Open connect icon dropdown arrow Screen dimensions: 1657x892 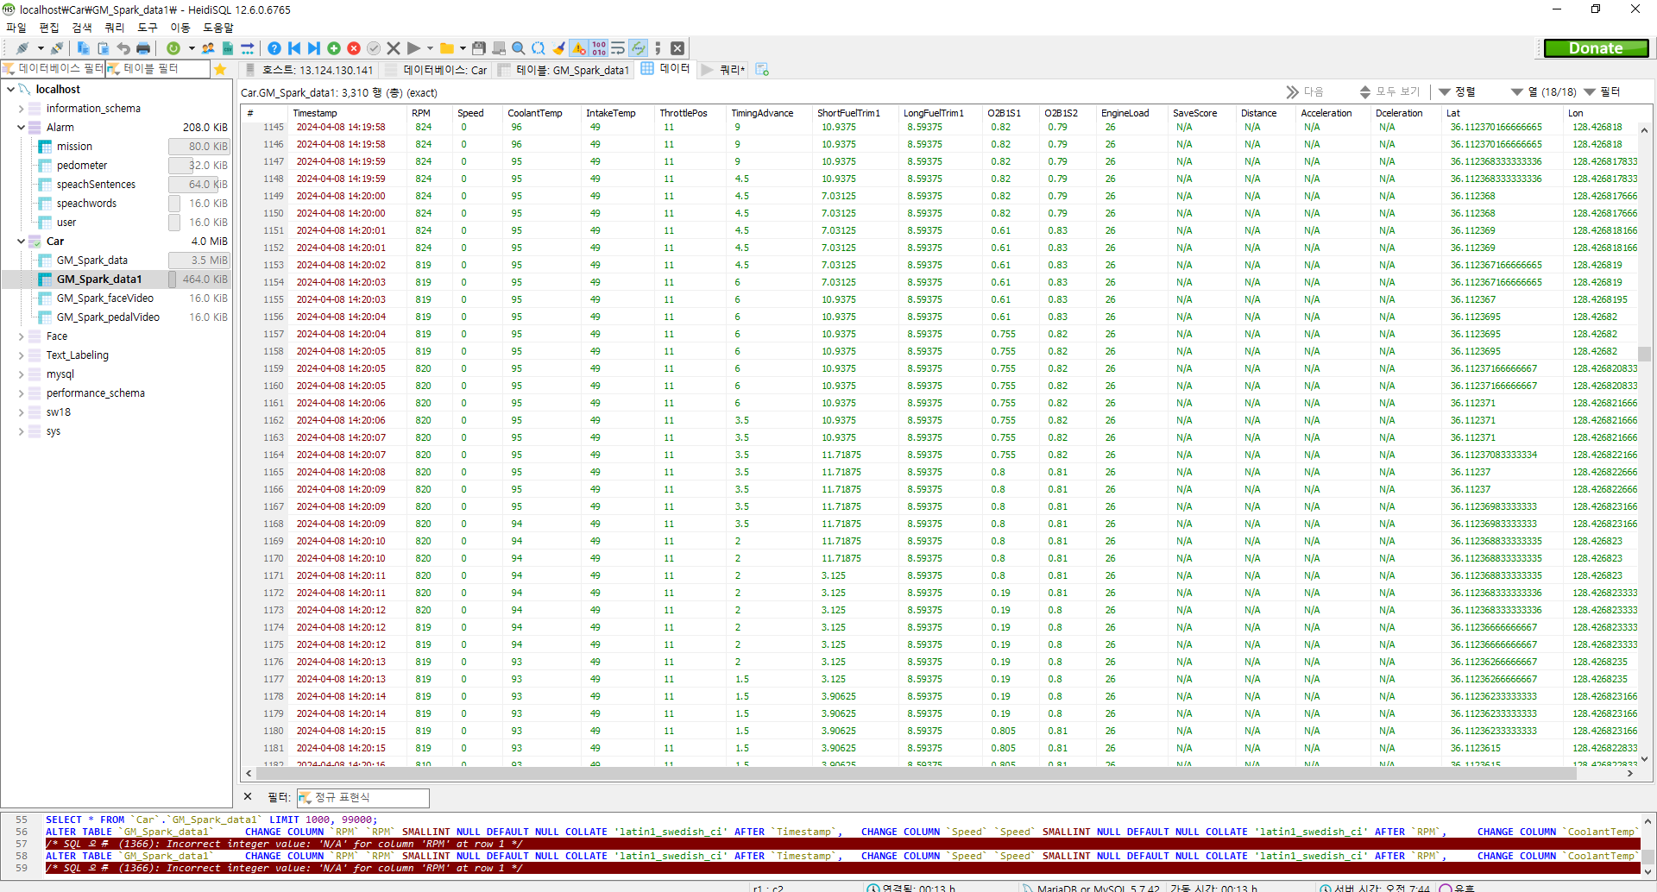pos(40,48)
